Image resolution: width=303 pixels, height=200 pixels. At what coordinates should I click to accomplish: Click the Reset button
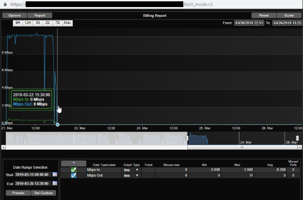[264, 15]
